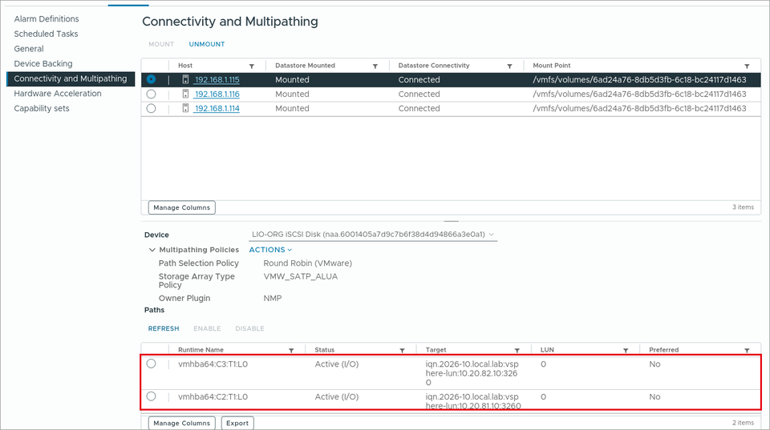Click Preferred value No for vmhba64:C3:T1:L0
This screenshot has width=770, height=430.
pyautogui.click(x=654, y=364)
